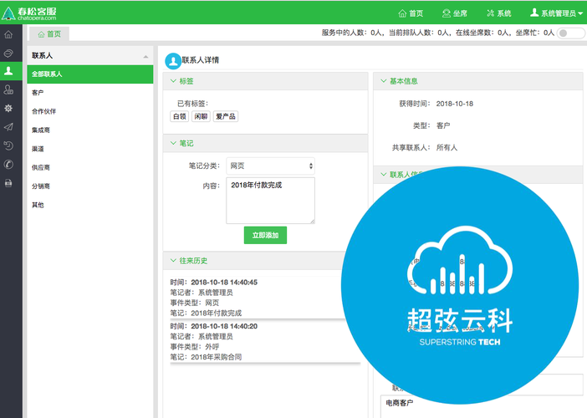Click the contact avatar icon beside 联系人详情
The height and width of the screenshot is (418, 587).
[x=173, y=61]
